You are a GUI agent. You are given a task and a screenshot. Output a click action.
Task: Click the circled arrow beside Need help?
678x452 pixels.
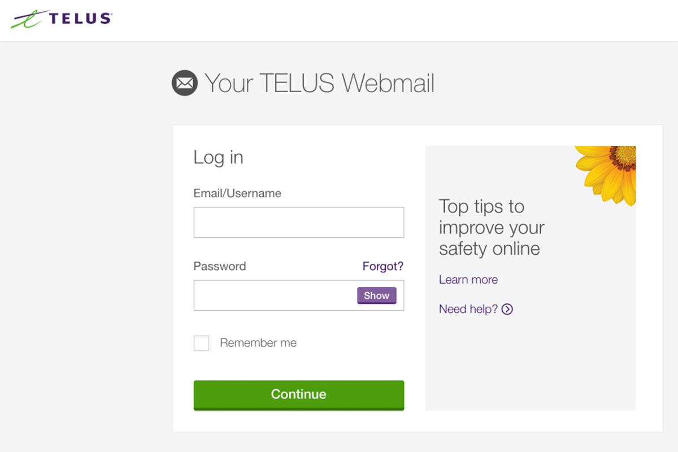point(507,309)
